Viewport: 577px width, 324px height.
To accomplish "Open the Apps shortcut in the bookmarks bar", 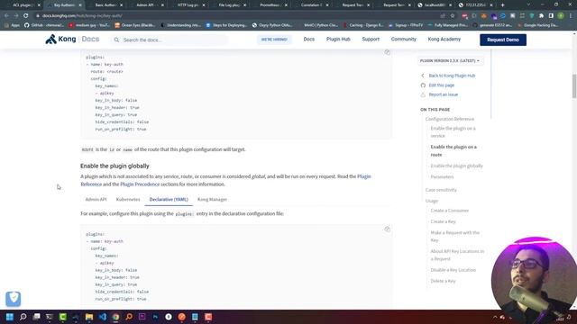I will click(x=13, y=25).
